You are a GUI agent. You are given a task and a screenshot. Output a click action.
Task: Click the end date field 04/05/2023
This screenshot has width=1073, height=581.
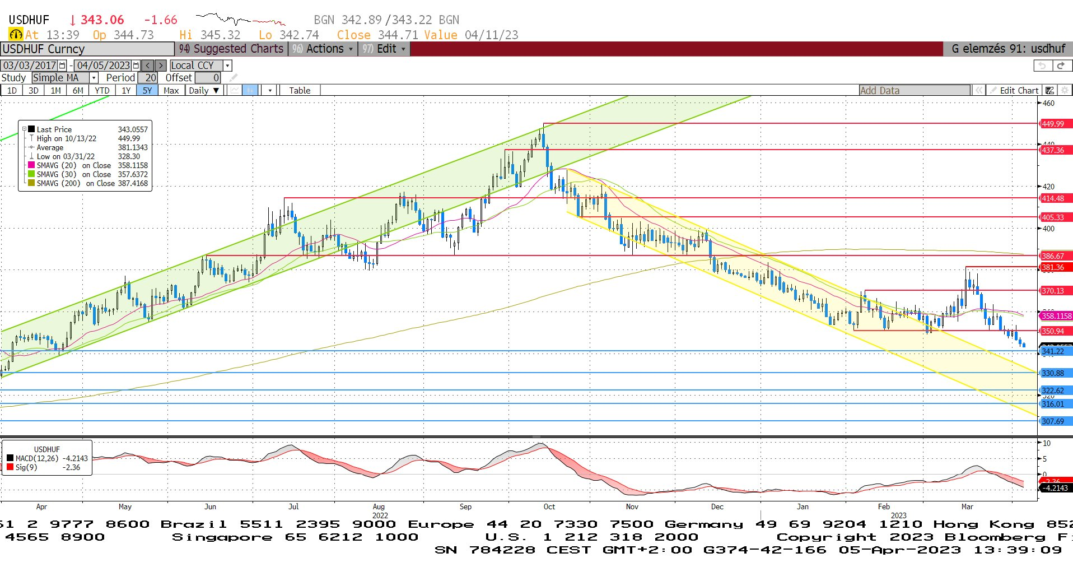tap(103, 66)
